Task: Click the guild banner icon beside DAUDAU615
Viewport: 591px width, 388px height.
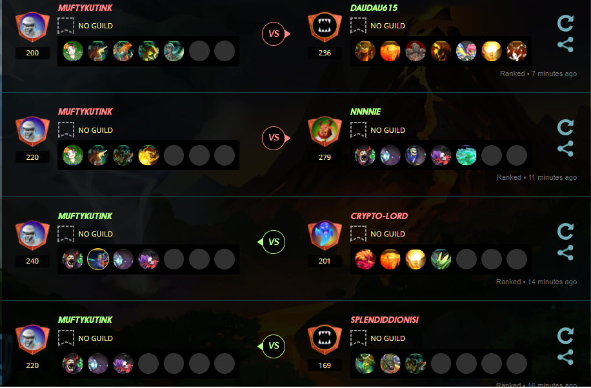Action: (358, 26)
